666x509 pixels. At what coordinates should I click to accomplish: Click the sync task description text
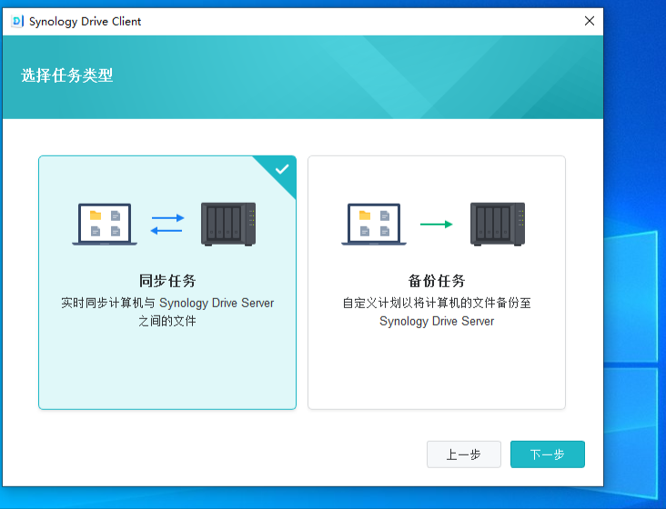(167, 312)
